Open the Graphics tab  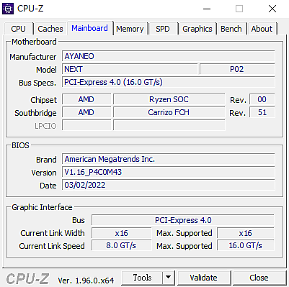197,29
